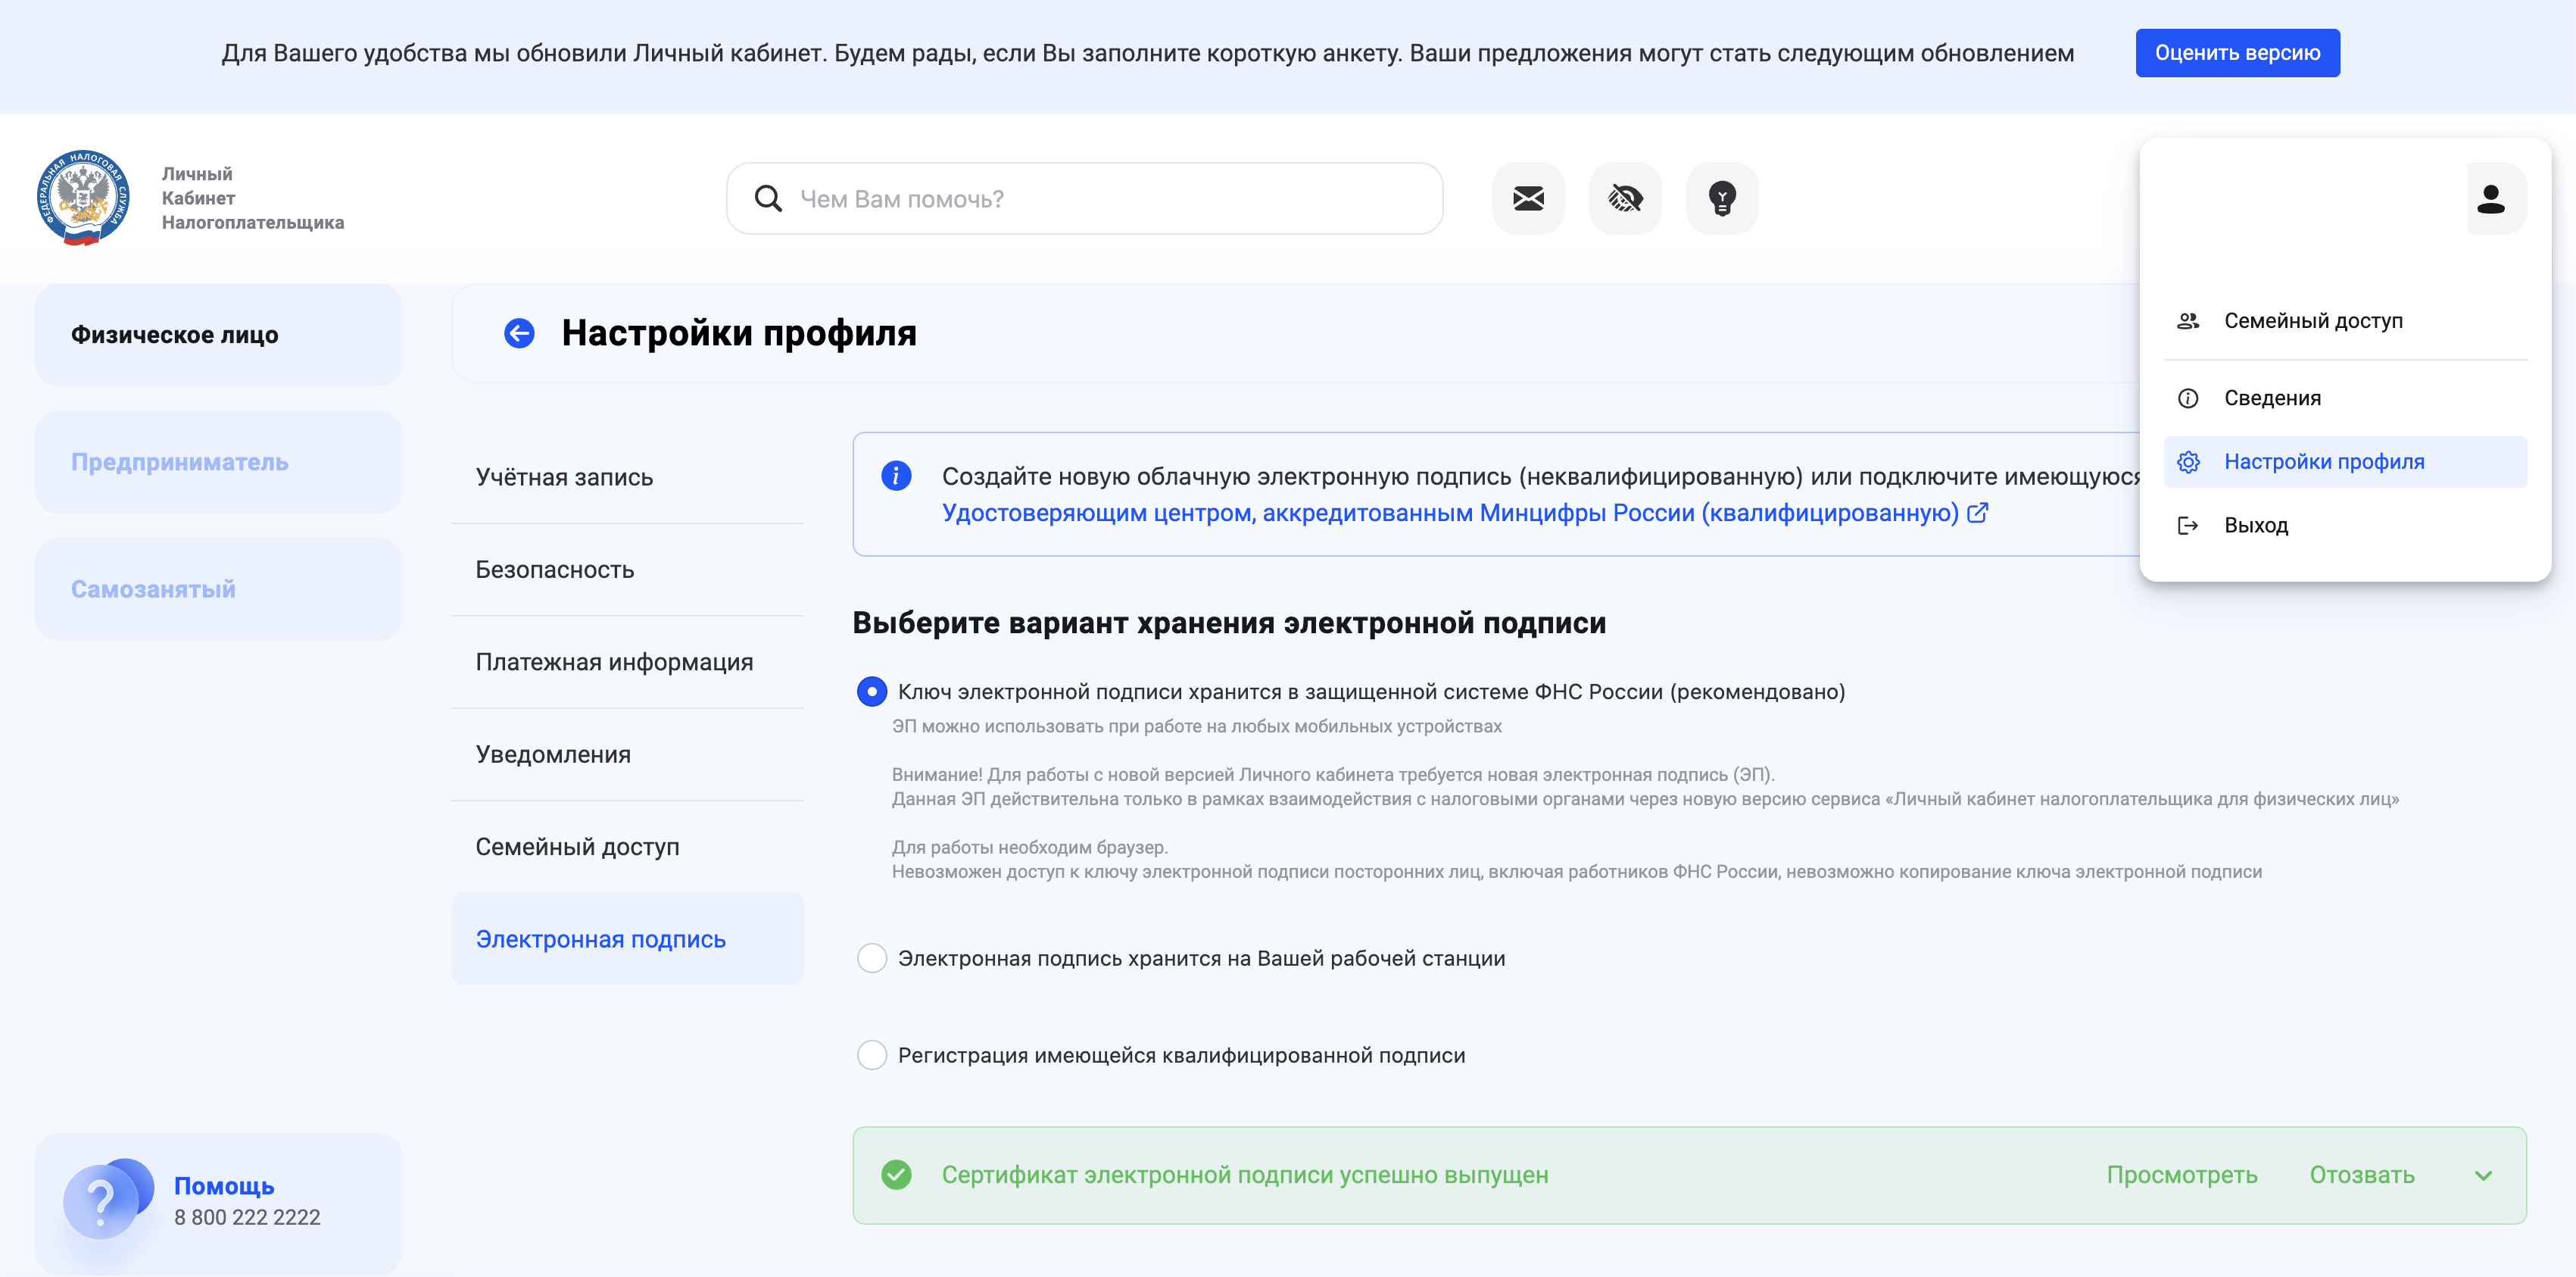Click the blue info icon in notice
This screenshot has width=2576, height=1277.
click(896, 476)
